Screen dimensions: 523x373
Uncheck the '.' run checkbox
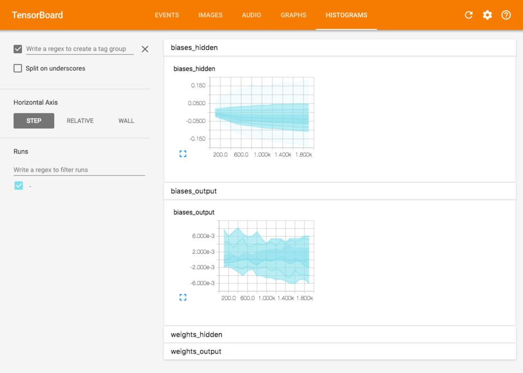click(x=19, y=185)
